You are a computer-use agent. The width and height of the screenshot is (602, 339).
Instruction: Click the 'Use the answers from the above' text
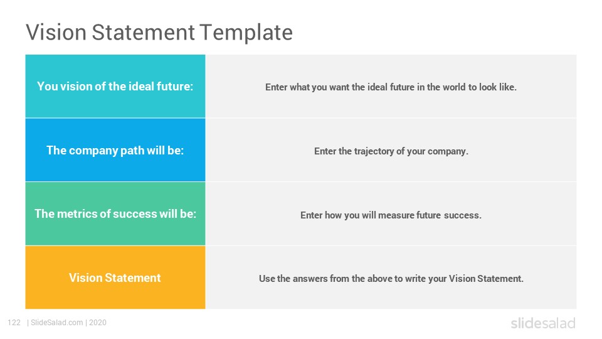coord(391,279)
